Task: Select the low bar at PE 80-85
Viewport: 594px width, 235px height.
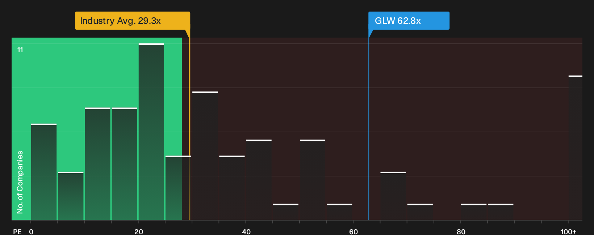Action: click(x=474, y=212)
